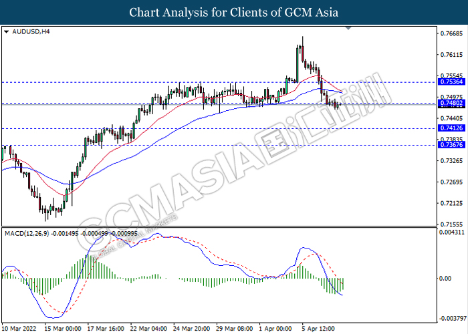This screenshot has height=334, width=468.
Task: Click the 0.76685 price axis value
Action: pyautogui.click(x=451, y=33)
